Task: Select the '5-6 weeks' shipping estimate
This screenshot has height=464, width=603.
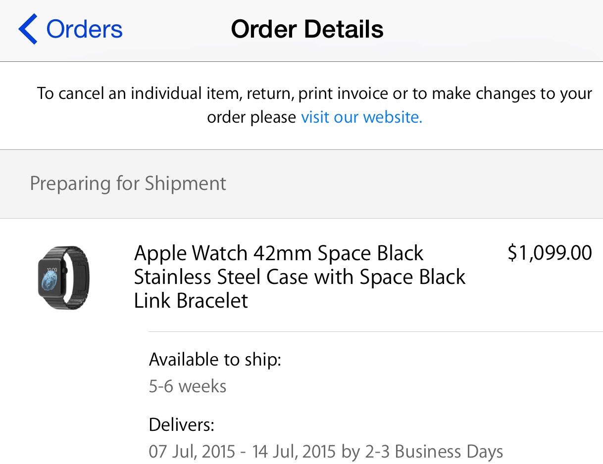Action: [x=188, y=386]
